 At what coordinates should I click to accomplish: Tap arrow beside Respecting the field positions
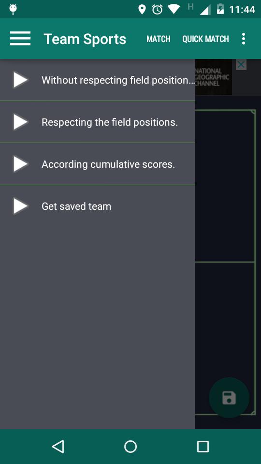[x=20, y=122]
